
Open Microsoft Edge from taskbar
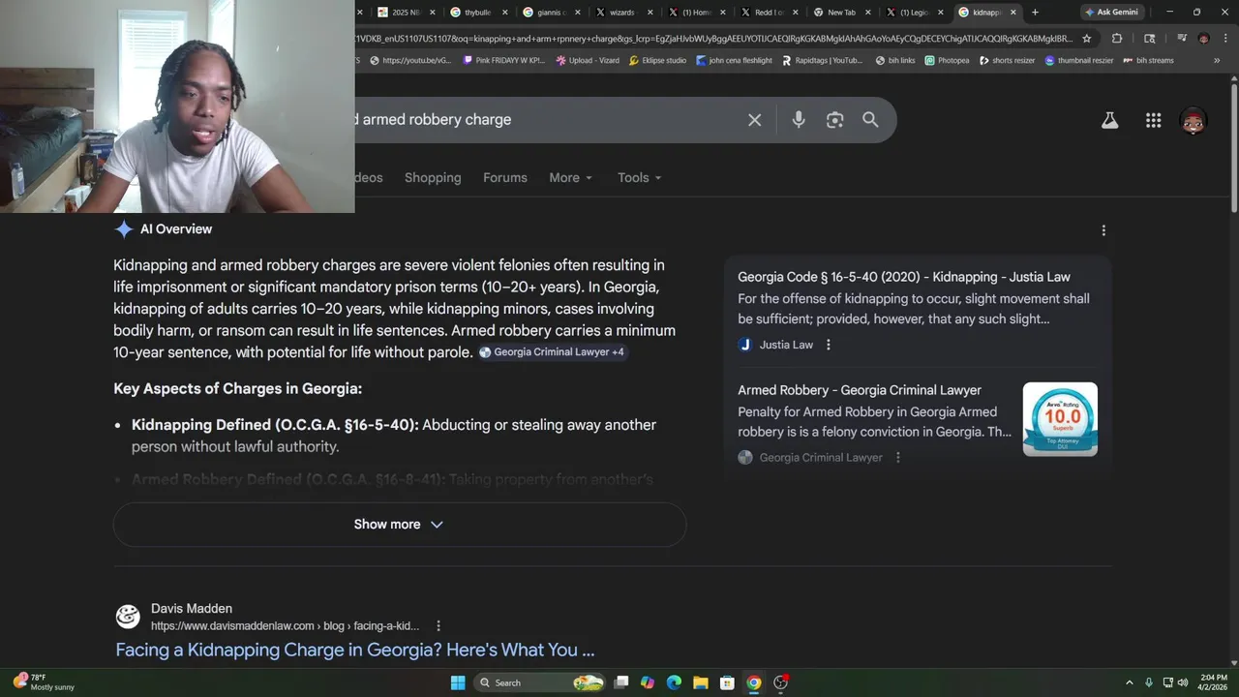coord(674,682)
